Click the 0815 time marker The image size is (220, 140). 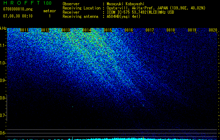coord(108,30)
